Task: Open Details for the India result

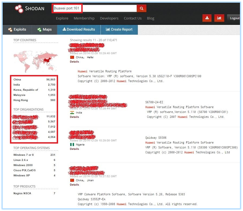Action: [x=74, y=117]
